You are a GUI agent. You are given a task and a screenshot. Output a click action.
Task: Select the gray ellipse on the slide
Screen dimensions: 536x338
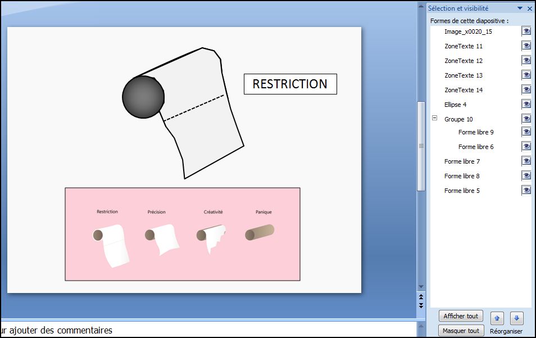[143, 97]
